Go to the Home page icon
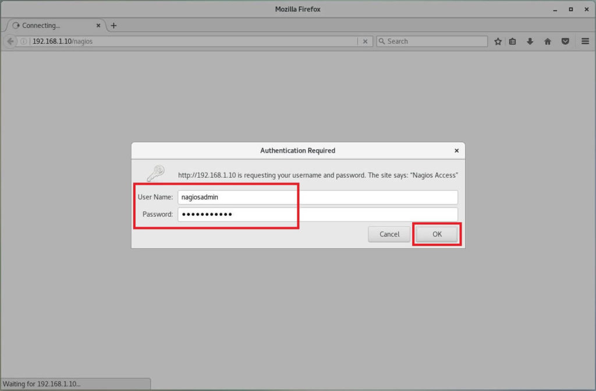This screenshot has height=391, width=596. 547,41
